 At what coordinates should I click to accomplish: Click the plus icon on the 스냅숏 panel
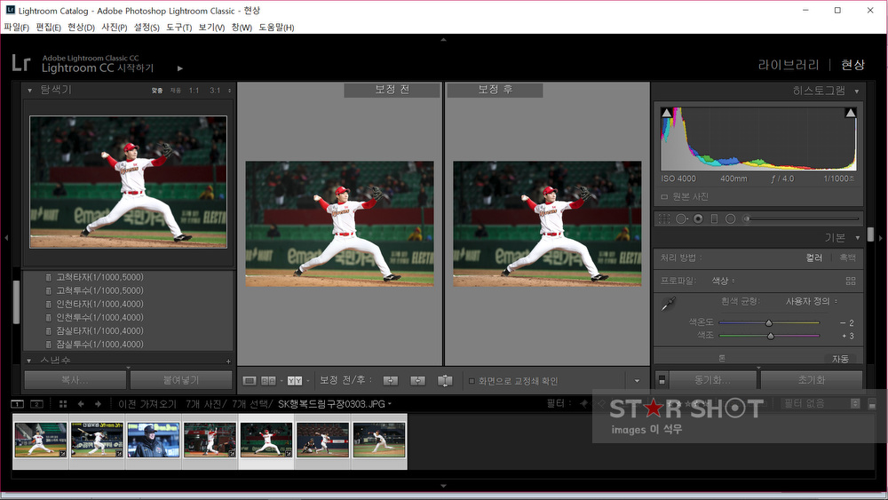pos(228,361)
